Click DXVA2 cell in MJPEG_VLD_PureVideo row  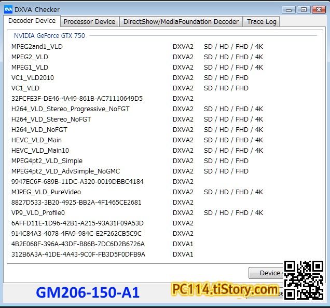(183, 192)
